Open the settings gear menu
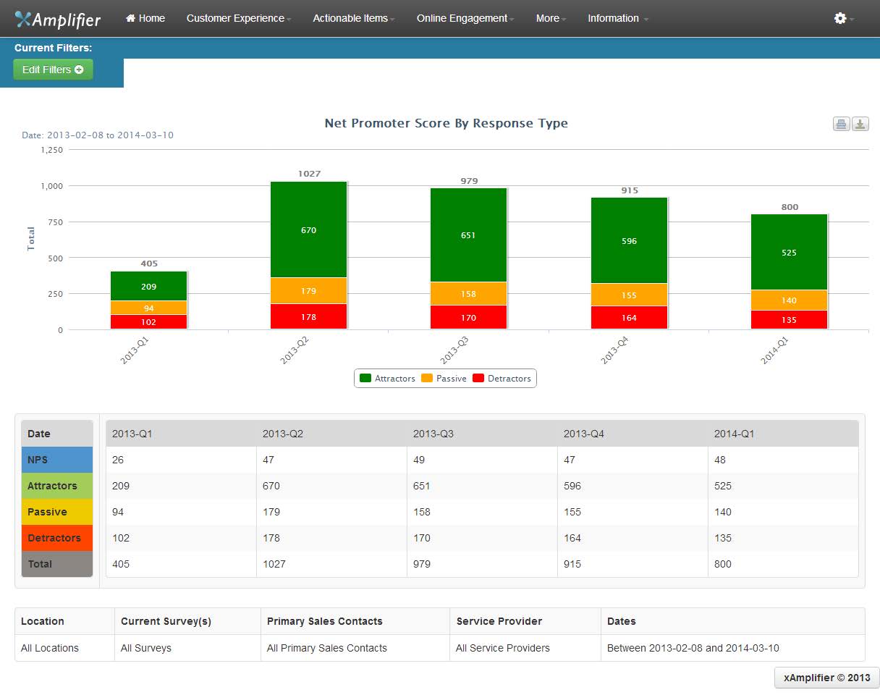 coord(844,18)
